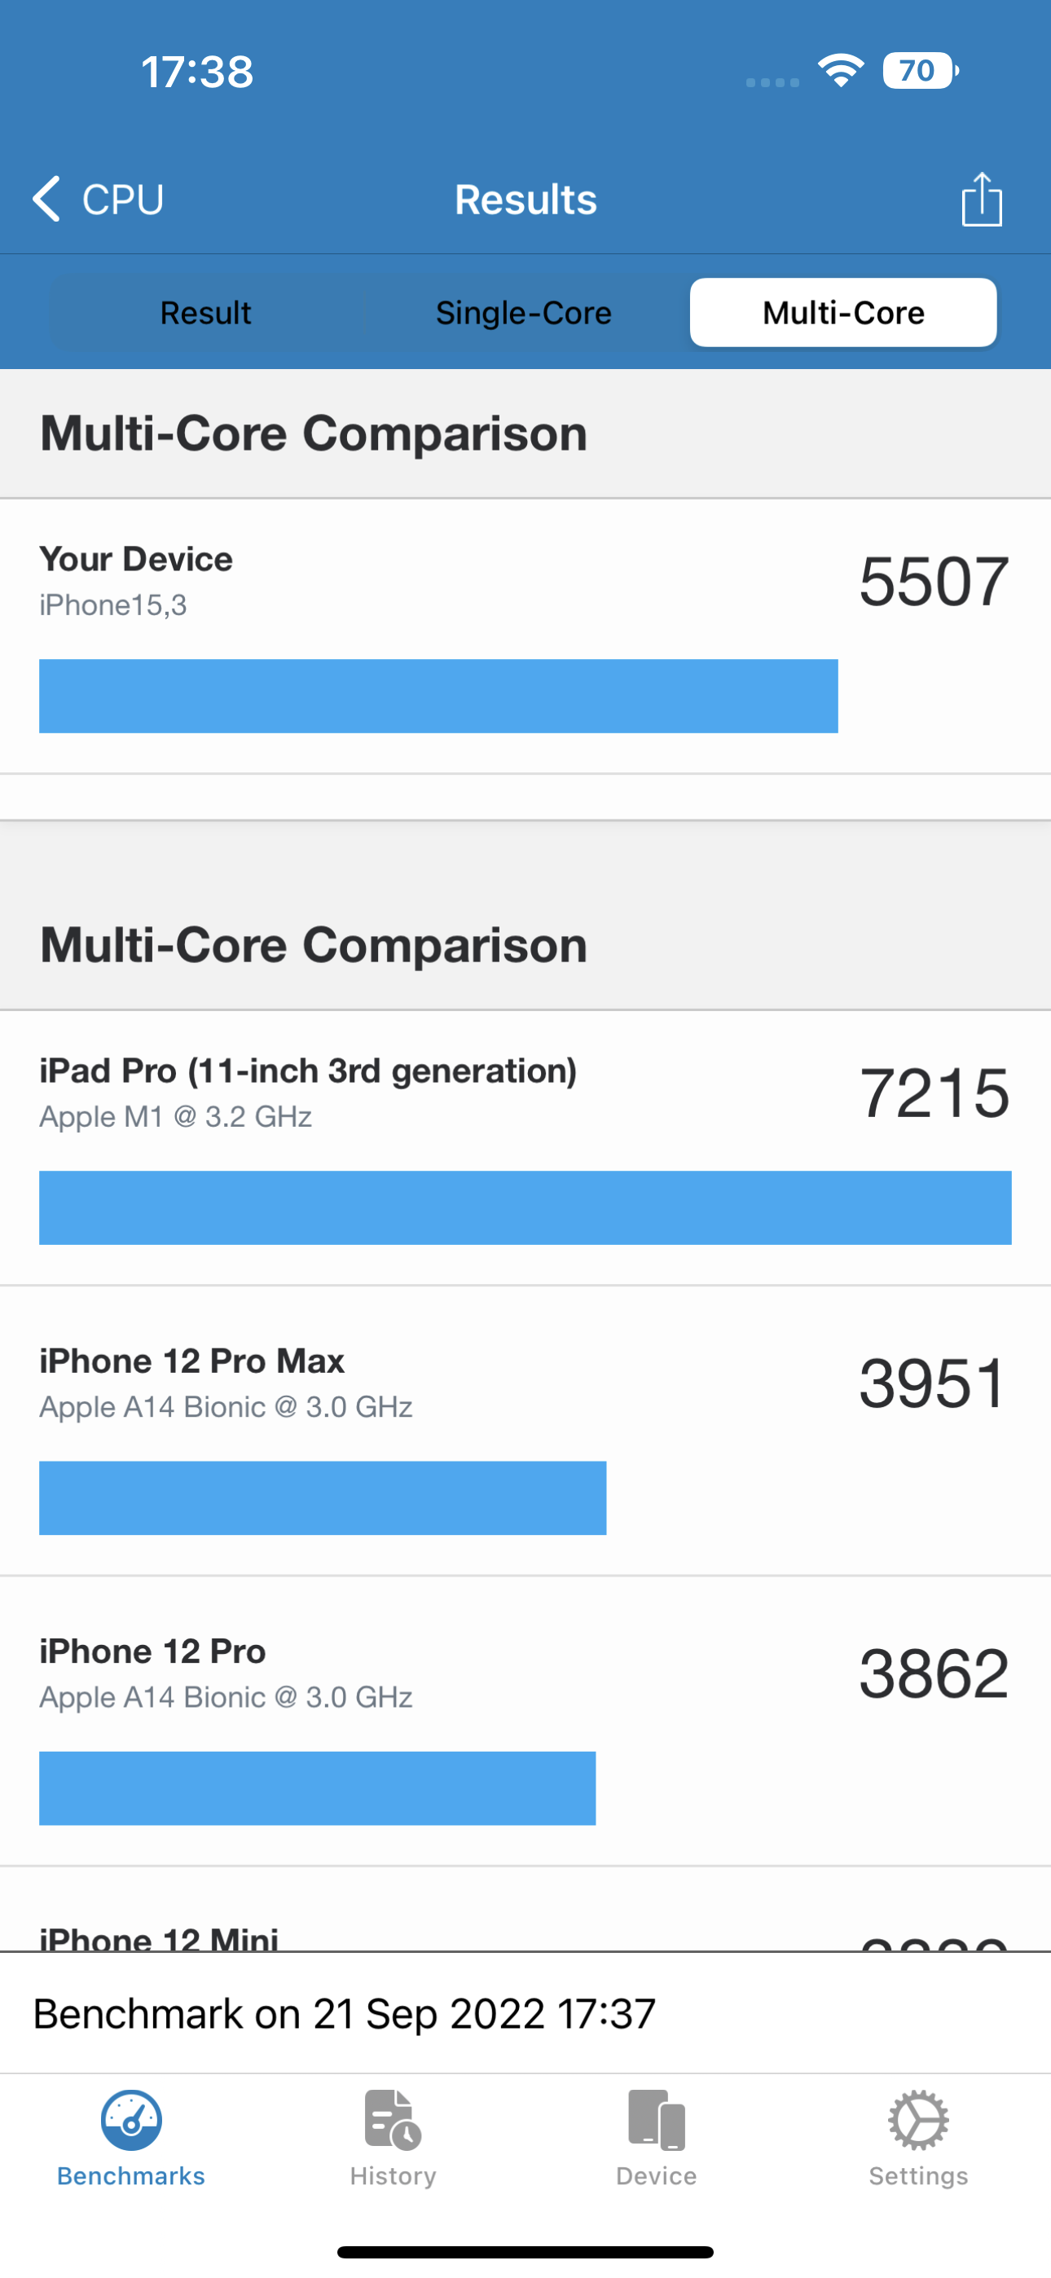The height and width of the screenshot is (2278, 1051).
Task: Tap the Benchmark date footer text
Action: 344,2013
